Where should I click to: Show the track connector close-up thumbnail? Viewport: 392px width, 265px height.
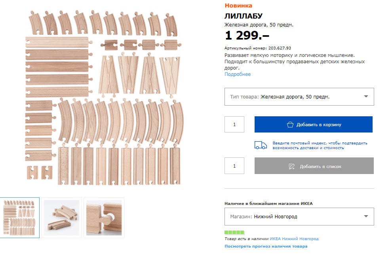point(104,218)
